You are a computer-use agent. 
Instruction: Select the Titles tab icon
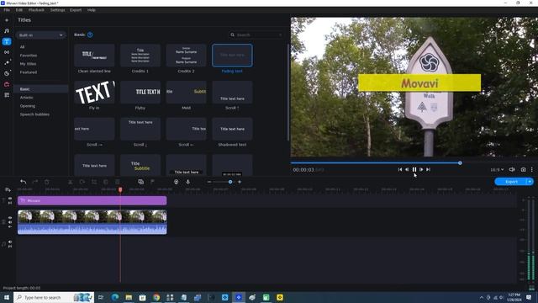[7, 41]
